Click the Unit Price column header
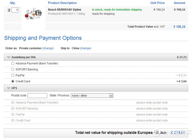The height and width of the screenshot is (138, 193). [x=157, y=3]
